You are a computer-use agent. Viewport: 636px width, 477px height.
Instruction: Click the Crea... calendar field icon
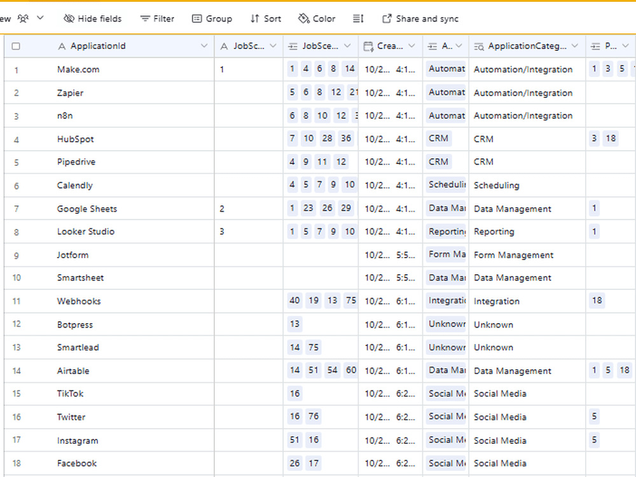pos(368,46)
